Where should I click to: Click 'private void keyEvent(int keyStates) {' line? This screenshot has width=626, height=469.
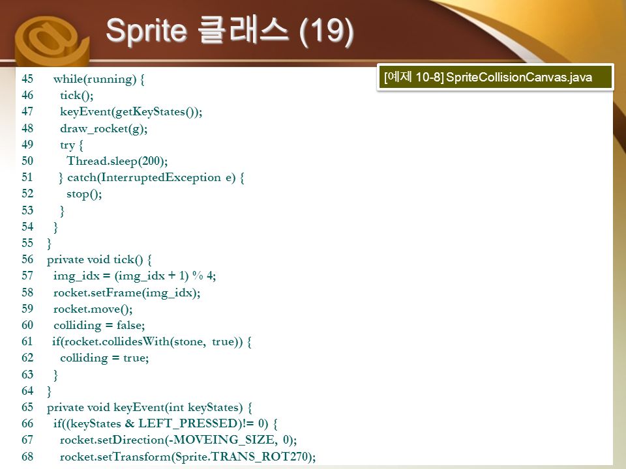coord(149,408)
